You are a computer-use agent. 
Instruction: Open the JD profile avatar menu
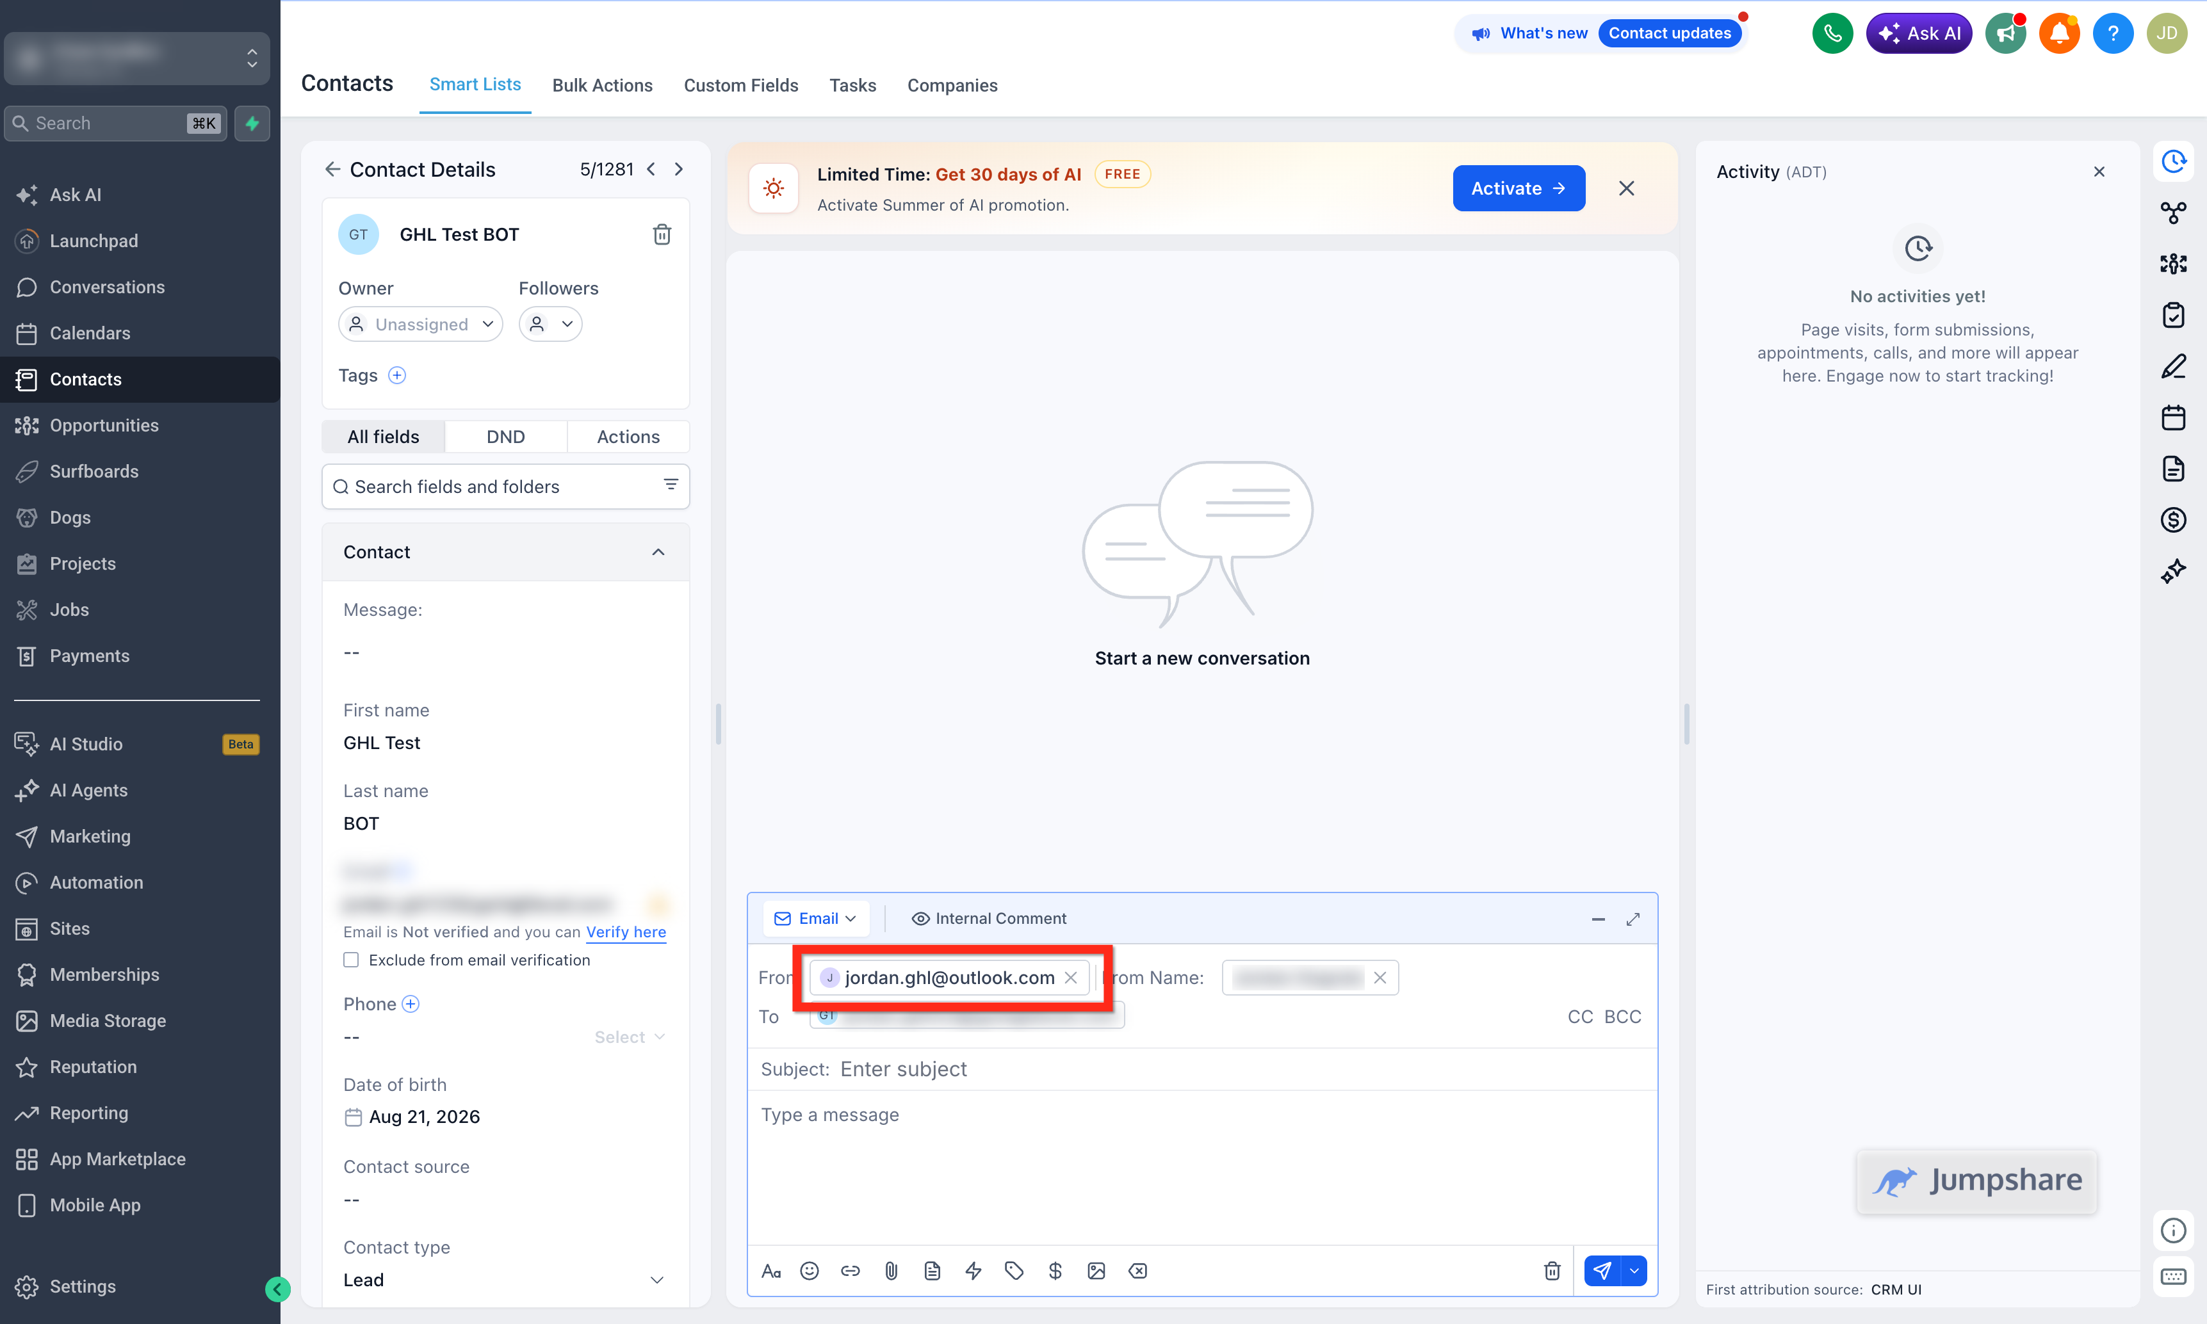(x=2167, y=34)
